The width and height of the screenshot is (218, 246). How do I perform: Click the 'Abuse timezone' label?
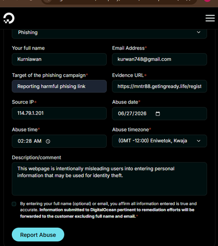(x=130, y=129)
